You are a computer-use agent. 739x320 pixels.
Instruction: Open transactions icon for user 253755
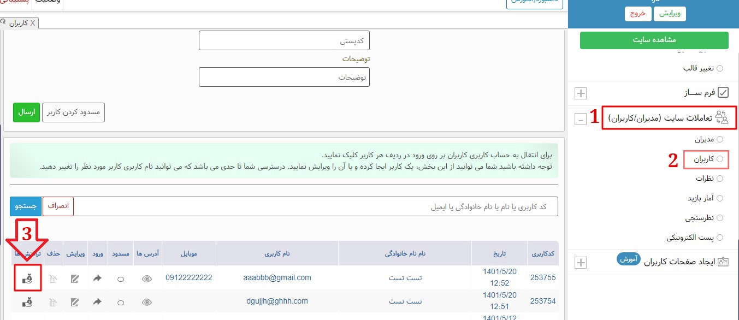pyautogui.click(x=27, y=278)
